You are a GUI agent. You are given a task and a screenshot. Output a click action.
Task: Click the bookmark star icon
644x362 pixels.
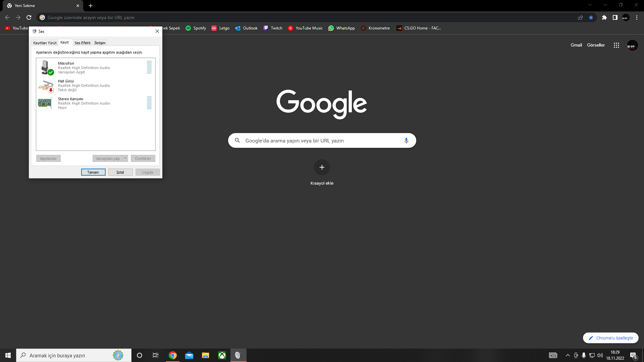click(591, 17)
